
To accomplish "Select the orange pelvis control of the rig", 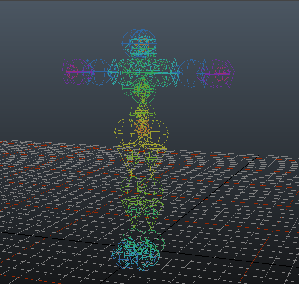I will (x=143, y=129).
